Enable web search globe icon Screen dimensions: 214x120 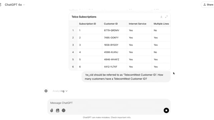pyautogui.click(x=64, y=110)
